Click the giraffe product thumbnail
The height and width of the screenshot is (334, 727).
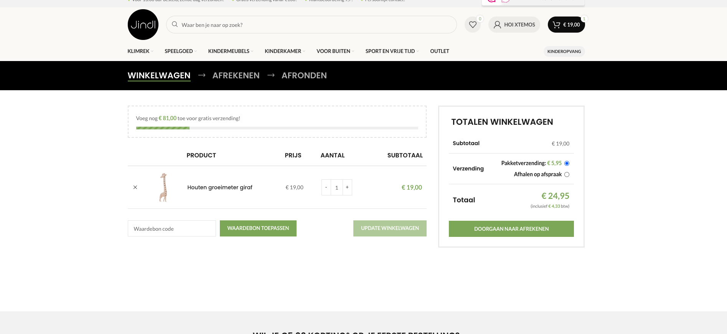pyautogui.click(x=163, y=187)
